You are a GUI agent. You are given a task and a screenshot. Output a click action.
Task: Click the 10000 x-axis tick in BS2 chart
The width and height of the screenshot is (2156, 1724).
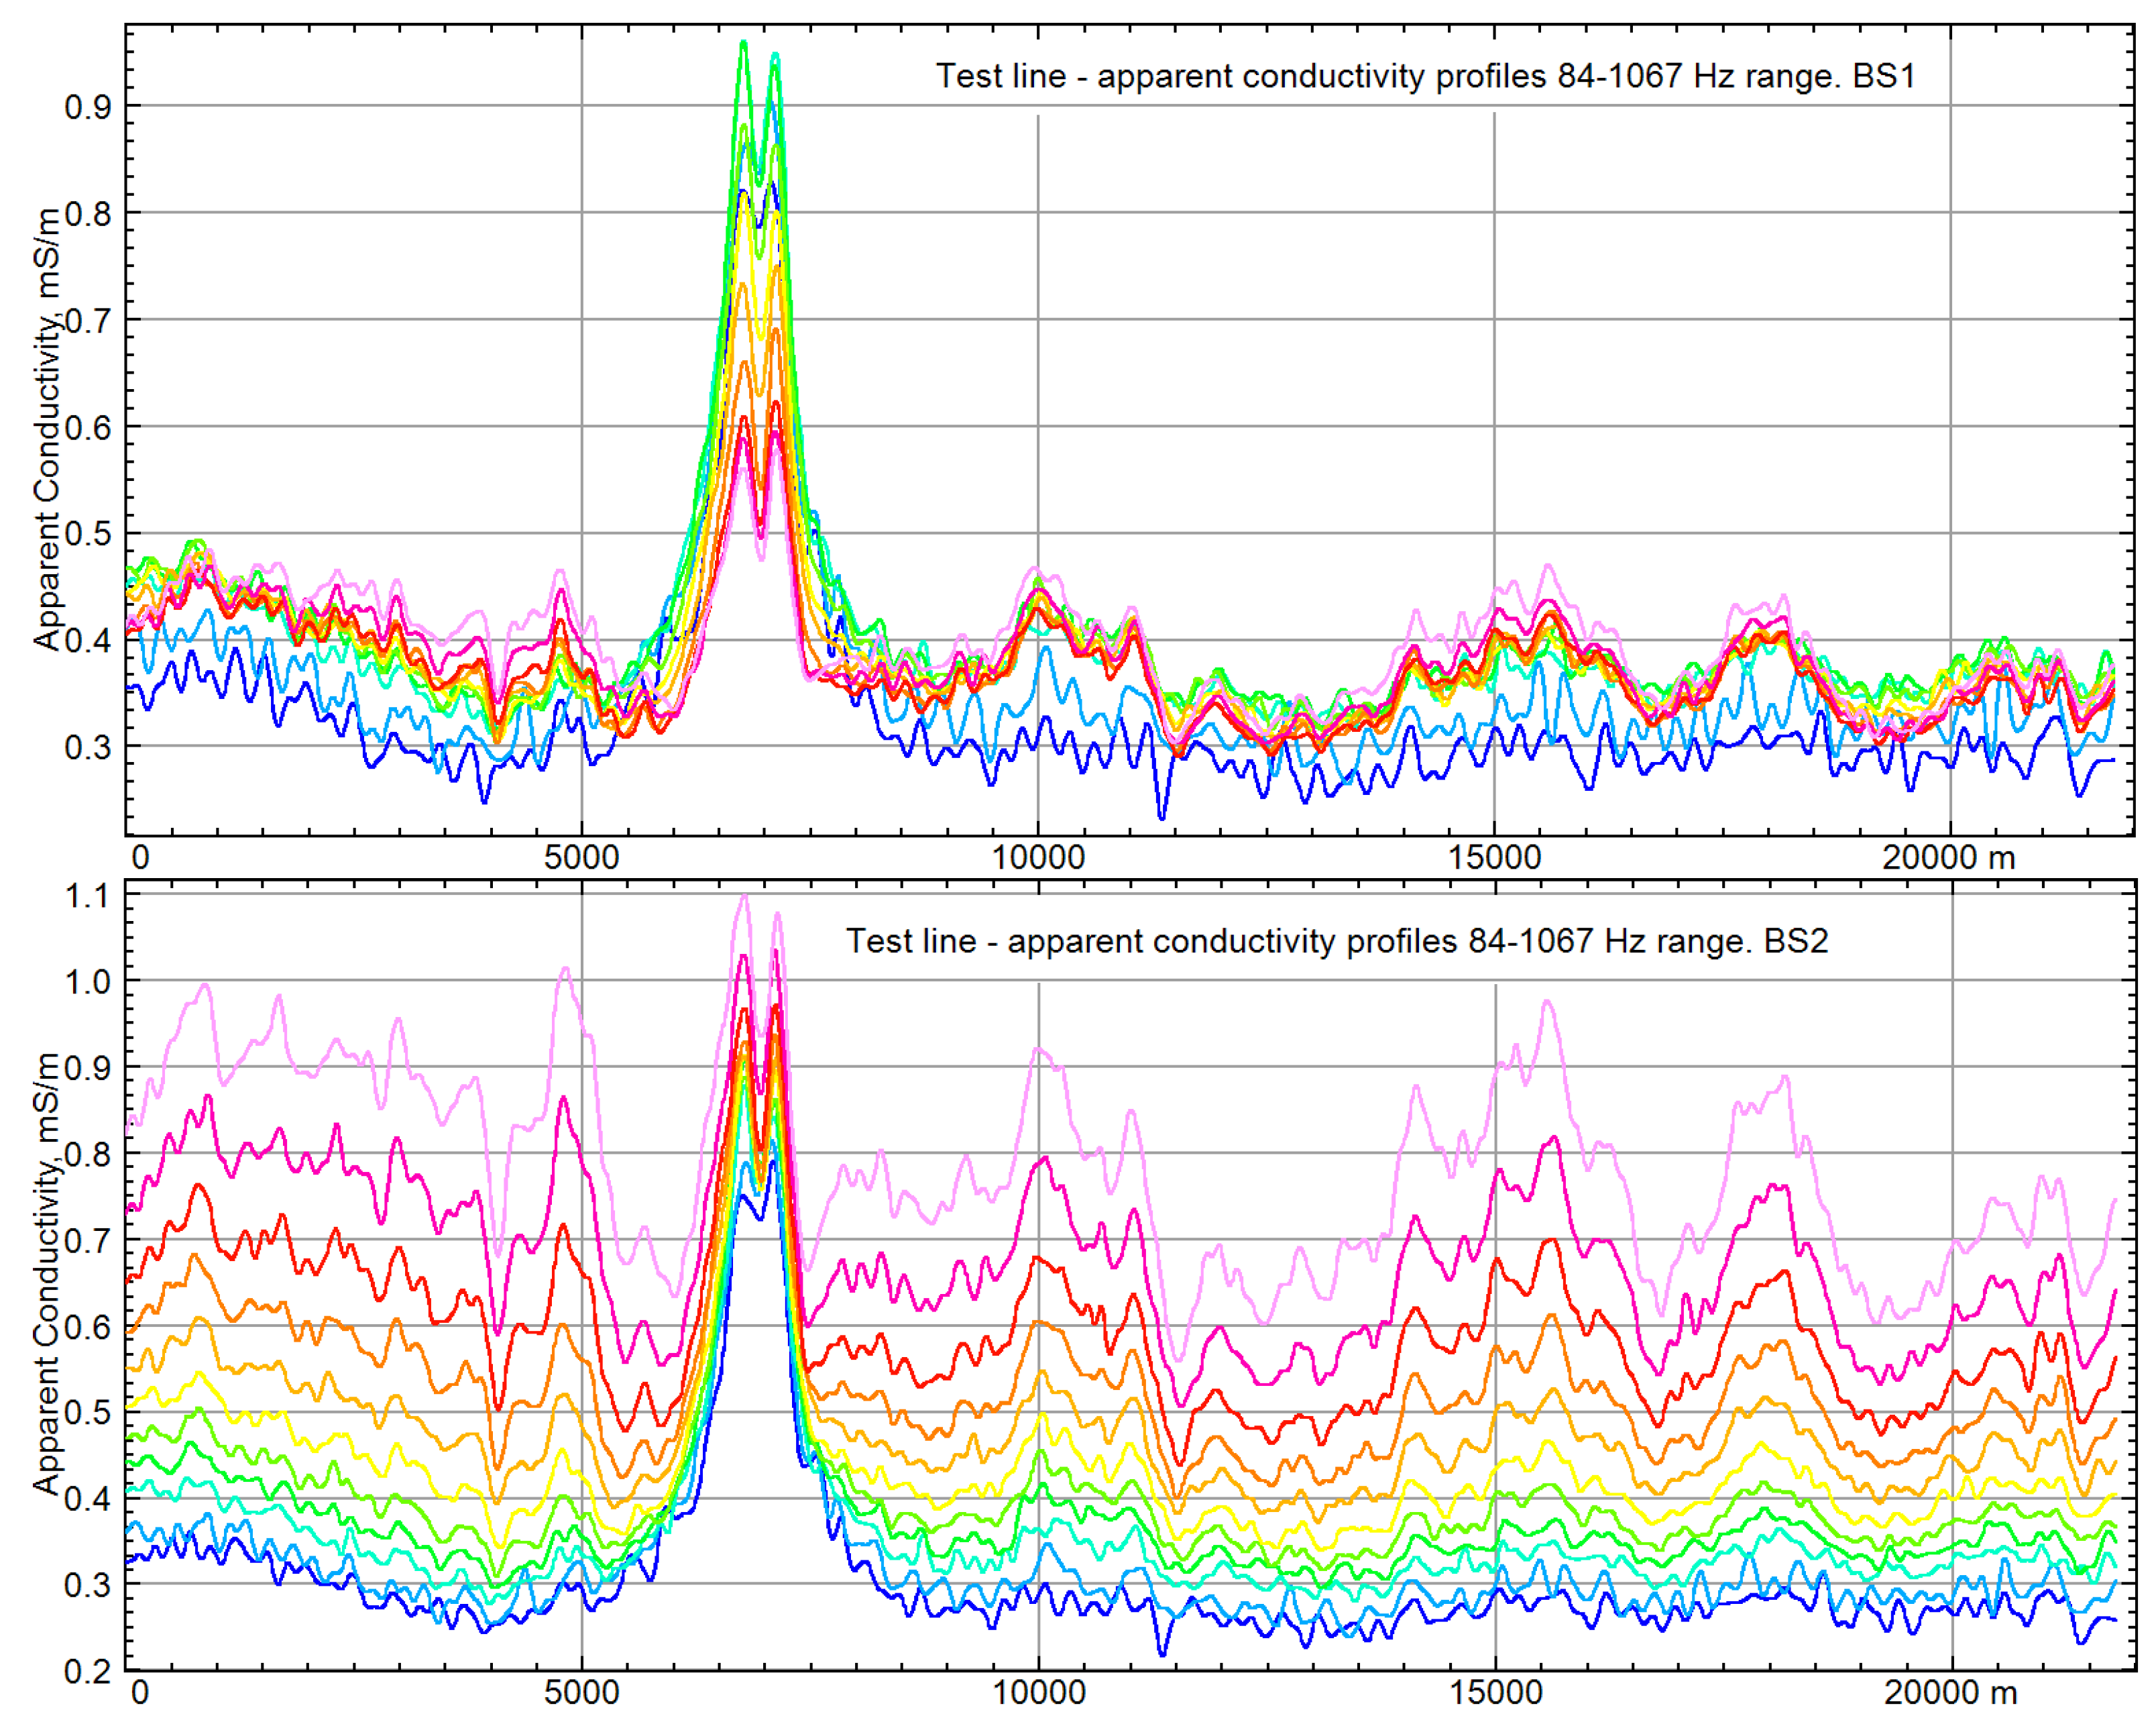(x=1038, y=1693)
